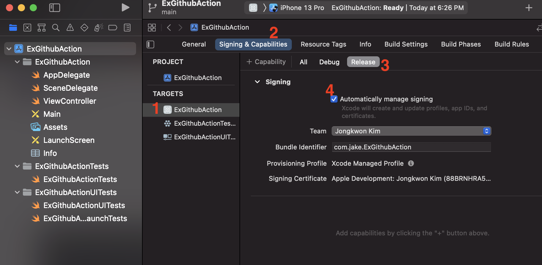This screenshot has height=265, width=542.
Task: Open the LaunchScreen storyboard
Action: coord(69,140)
